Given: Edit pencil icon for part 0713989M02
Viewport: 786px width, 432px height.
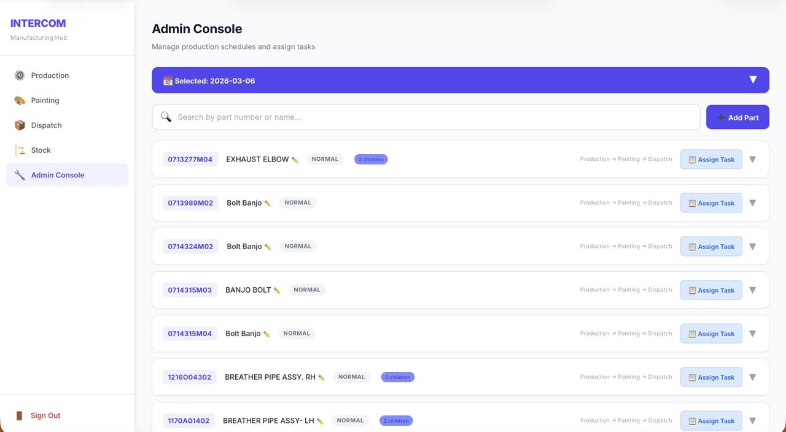Looking at the screenshot, I should pos(268,203).
